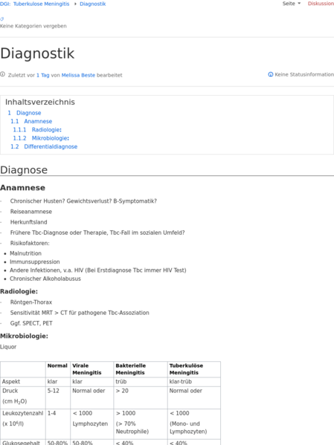Click the 'Keine Kategorien vergeben' text
The height and width of the screenshot is (445, 334).
click(33, 26)
